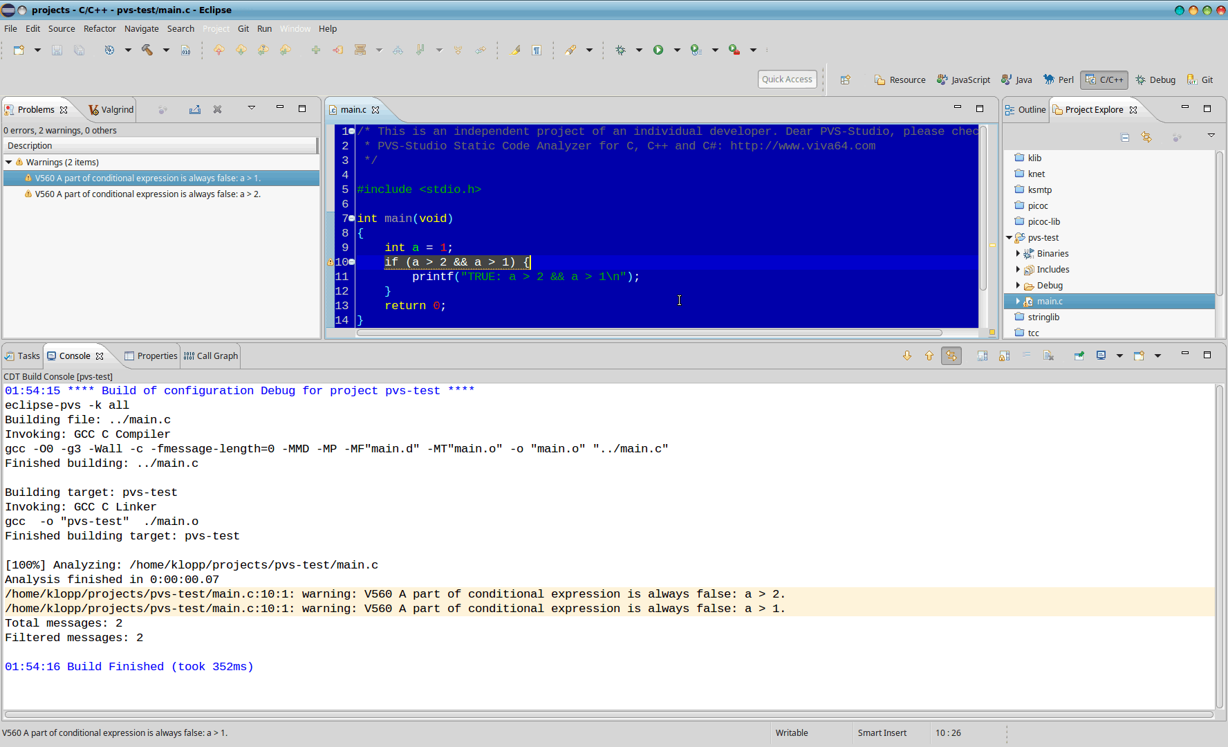Screen dimensions: 1228x747
Task: Expand the Binaries folder
Action: (1018, 253)
